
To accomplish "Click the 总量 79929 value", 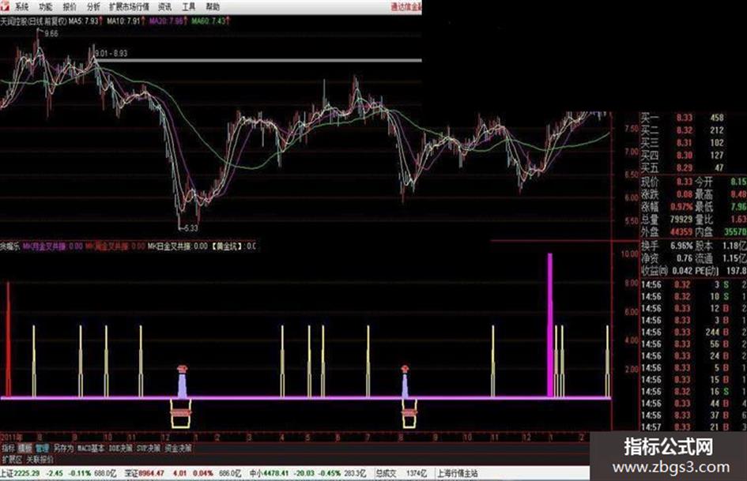I will [681, 219].
